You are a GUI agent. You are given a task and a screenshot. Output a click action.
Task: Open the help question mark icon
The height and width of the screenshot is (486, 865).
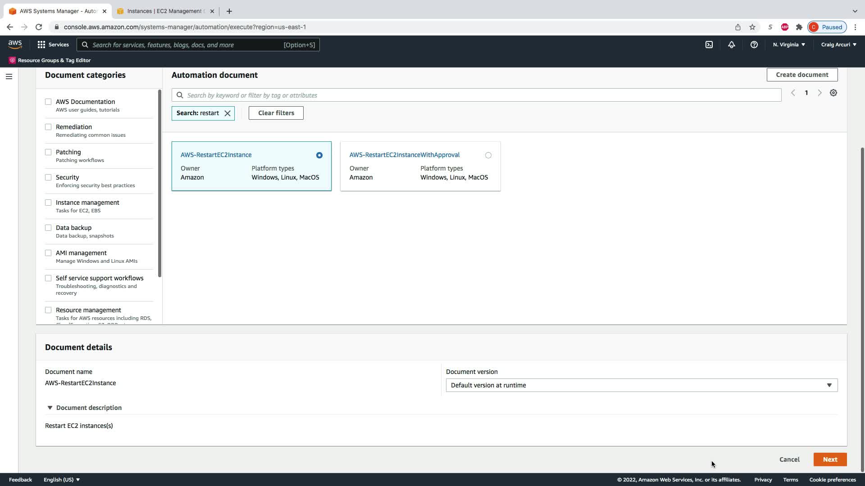754,45
